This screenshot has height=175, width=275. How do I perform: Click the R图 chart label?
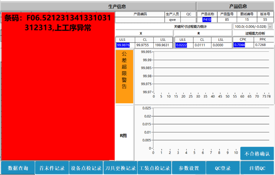coord(123,135)
